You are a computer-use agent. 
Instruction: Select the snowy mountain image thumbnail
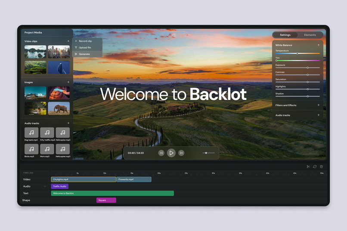[x=35, y=92]
